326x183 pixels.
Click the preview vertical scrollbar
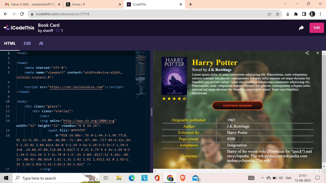coord(324,109)
